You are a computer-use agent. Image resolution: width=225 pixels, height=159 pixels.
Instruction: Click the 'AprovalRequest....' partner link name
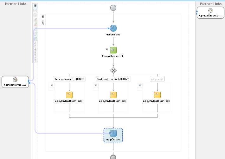pos(210,15)
